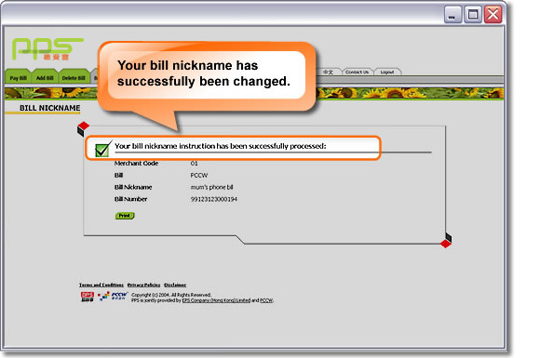540x358 pixels.
Task: Click the Bill value PCCW
Action: [x=199, y=176]
